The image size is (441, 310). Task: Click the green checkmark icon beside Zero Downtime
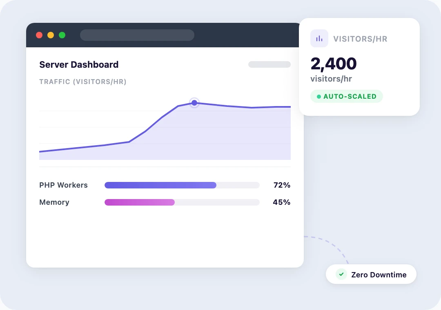(x=341, y=274)
